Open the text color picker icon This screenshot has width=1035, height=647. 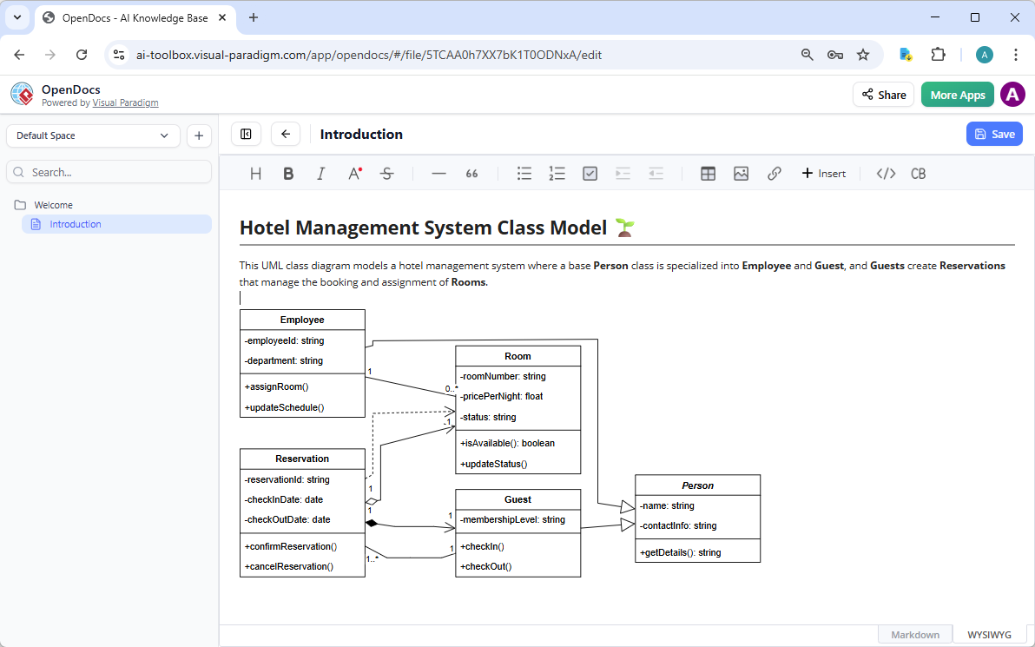(353, 173)
